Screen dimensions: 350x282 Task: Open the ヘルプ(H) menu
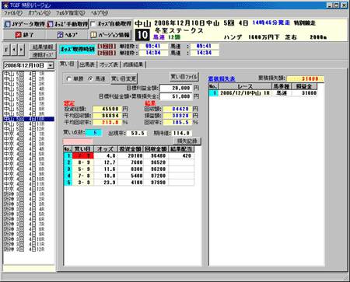tap(100, 12)
